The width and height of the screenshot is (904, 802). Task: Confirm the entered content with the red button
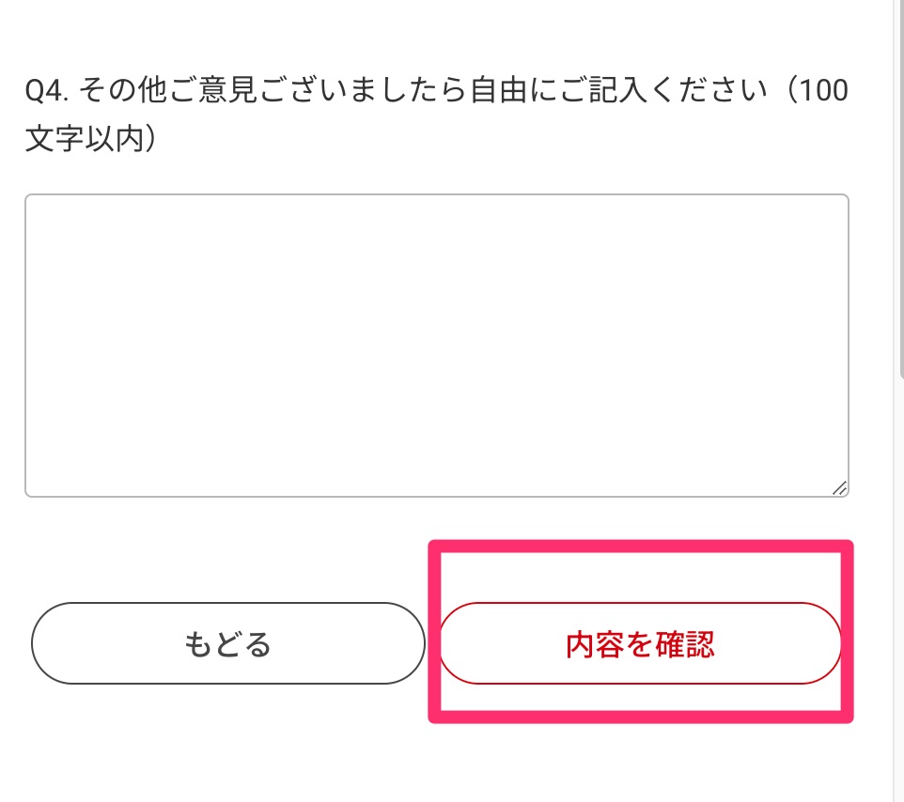click(640, 643)
